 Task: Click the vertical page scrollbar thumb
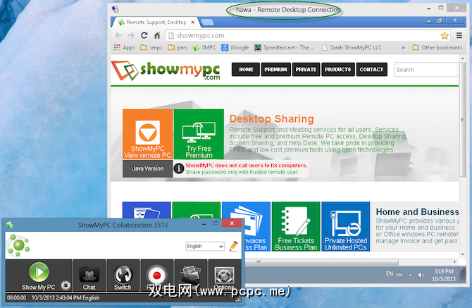point(462,119)
